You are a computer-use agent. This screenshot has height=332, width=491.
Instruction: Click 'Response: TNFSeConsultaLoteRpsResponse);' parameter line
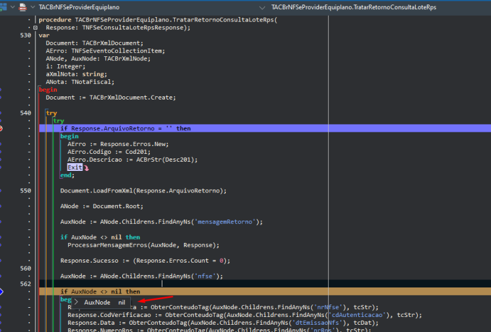[x=118, y=28]
